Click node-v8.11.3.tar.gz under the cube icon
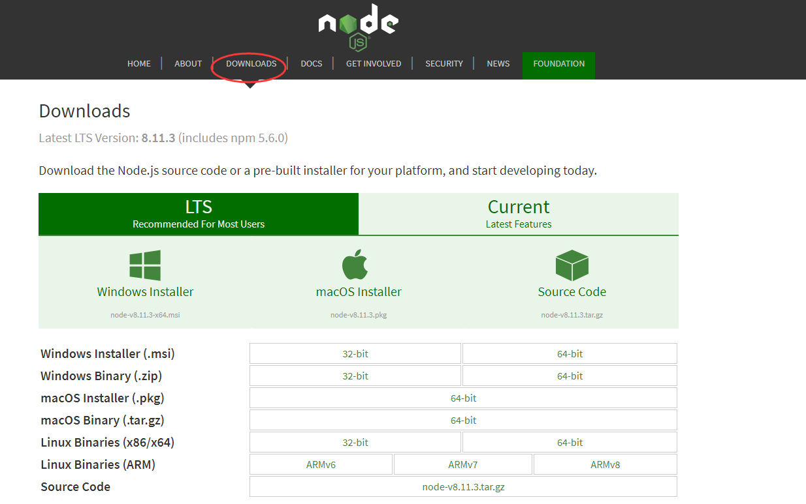This screenshot has height=504, width=806. pyautogui.click(x=572, y=315)
